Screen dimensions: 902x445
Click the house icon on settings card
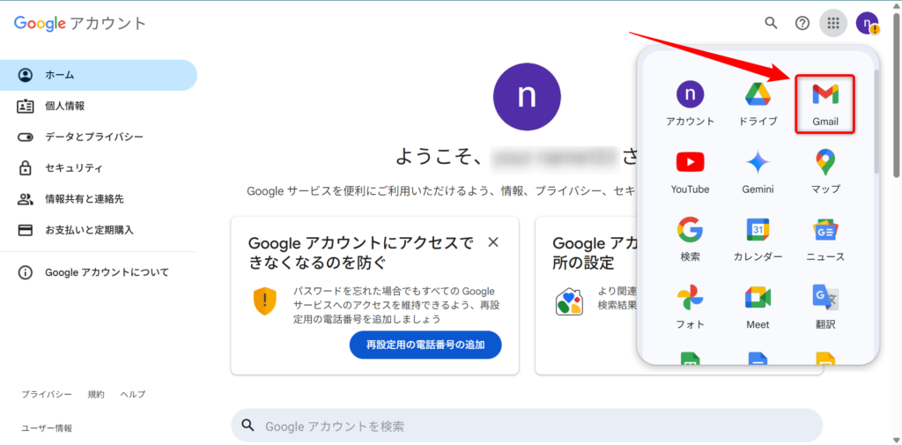click(568, 301)
